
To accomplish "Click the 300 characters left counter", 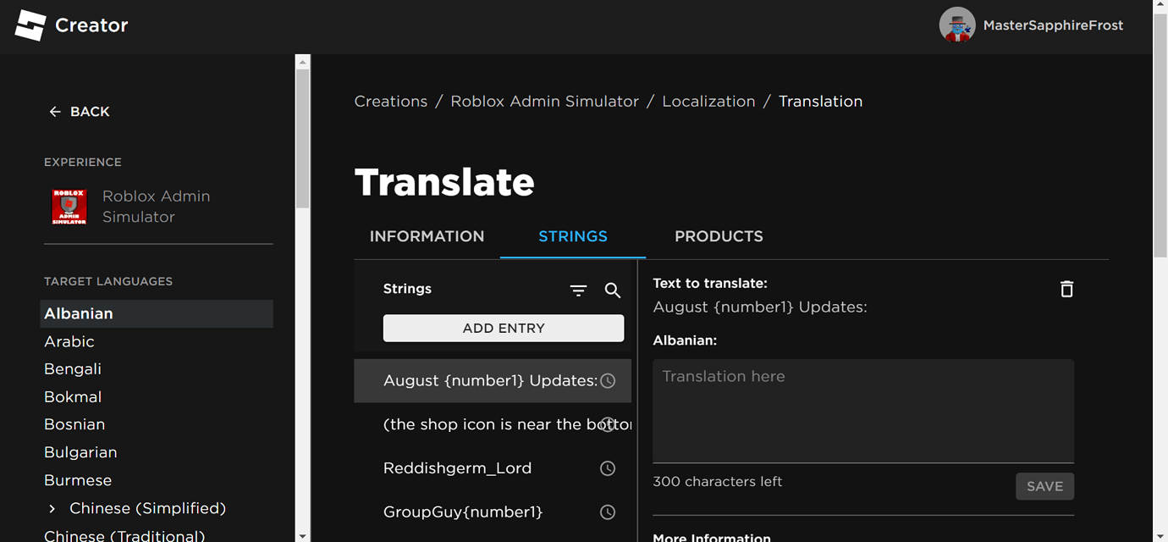I will pyautogui.click(x=717, y=482).
